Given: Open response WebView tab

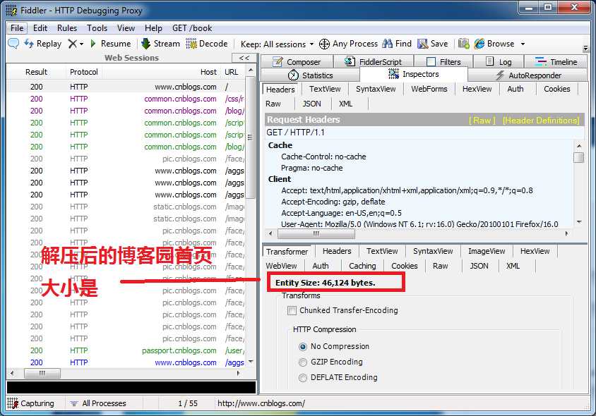Looking at the screenshot, I should pyautogui.click(x=281, y=266).
